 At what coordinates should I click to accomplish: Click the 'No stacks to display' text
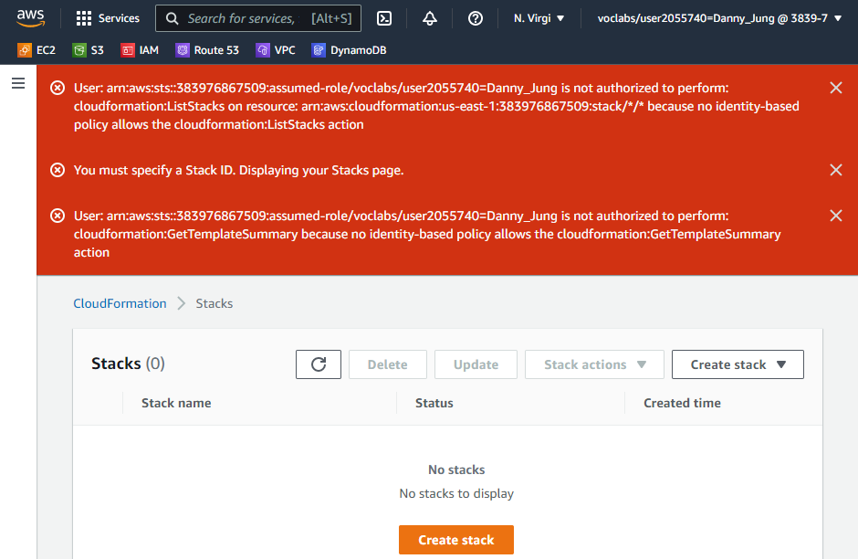tap(456, 493)
